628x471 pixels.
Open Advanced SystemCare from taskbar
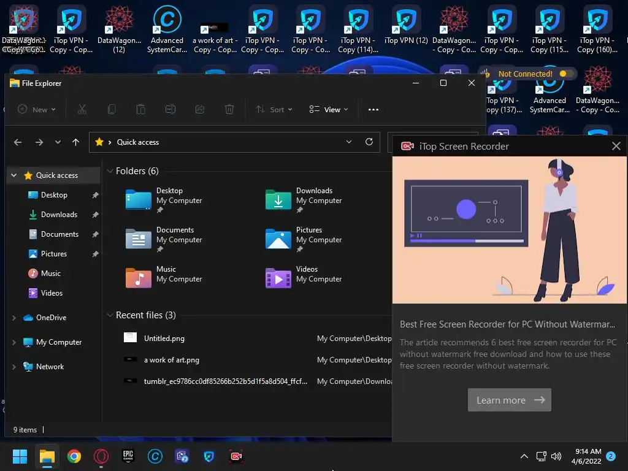[155, 456]
